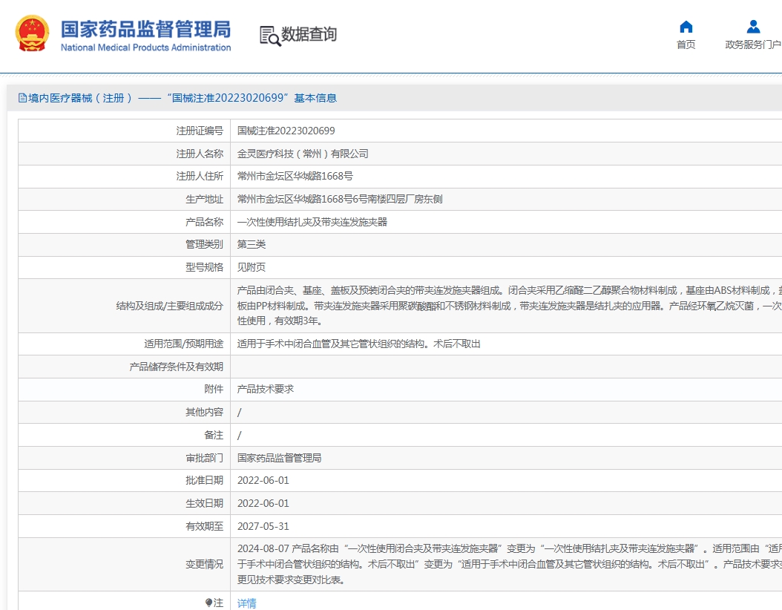Select attachment value 产品技术要求

click(266, 389)
